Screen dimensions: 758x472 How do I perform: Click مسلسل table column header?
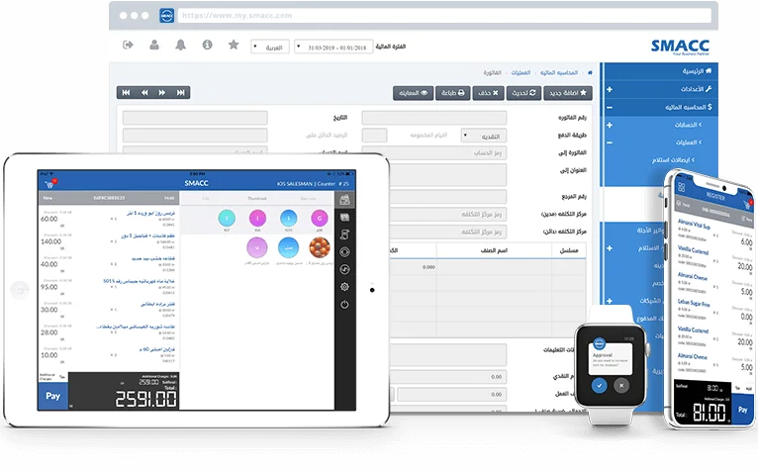tap(569, 250)
